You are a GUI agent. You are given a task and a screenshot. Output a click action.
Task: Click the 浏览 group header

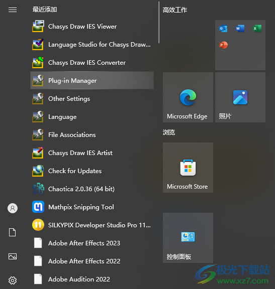(x=169, y=132)
